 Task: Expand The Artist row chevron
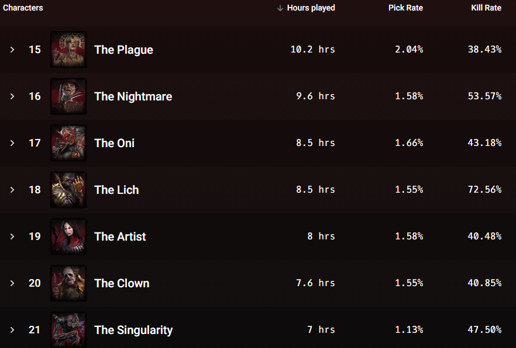coord(12,236)
